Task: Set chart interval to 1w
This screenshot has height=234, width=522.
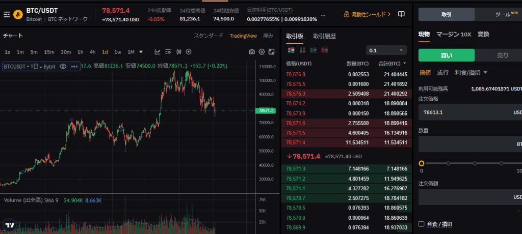Action: pyautogui.click(x=118, y=52)
